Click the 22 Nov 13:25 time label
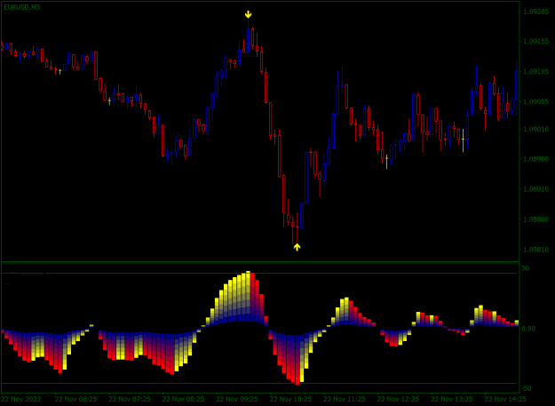The image size is (555, 406). (452, 399)
